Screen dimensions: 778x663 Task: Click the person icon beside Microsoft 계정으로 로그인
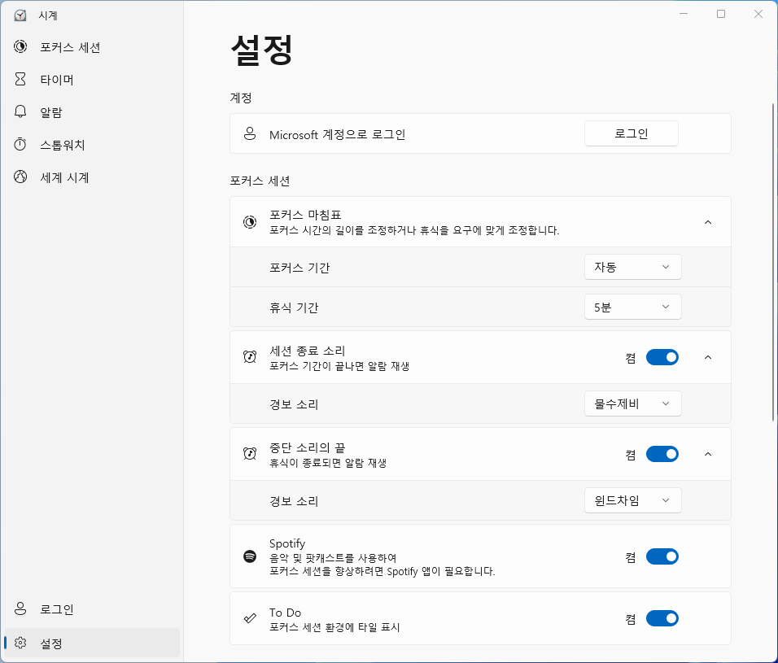(x=250, y=133)
